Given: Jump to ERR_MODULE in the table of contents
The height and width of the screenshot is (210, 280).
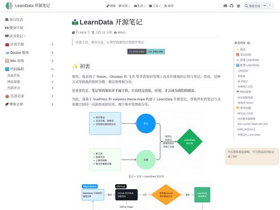Looking at the screenshot, I should [246, 129].
